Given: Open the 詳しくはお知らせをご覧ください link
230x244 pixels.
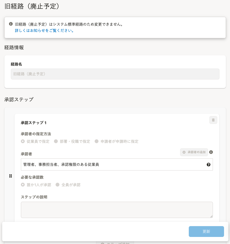Looking at the screenshot, I should (x=44, y=30).
